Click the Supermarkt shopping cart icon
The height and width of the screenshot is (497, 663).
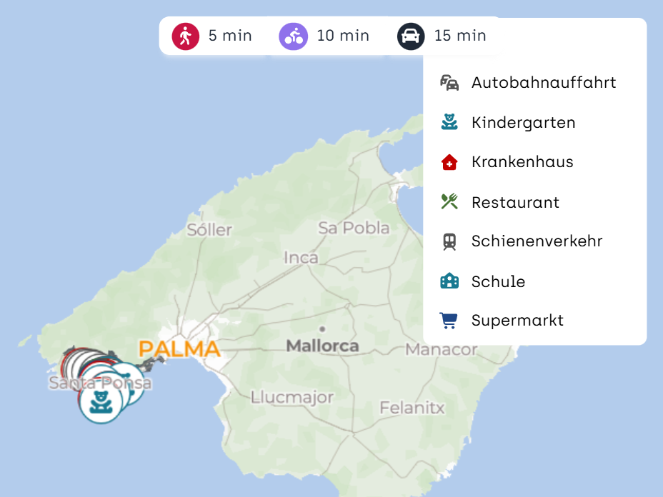pyautogui.click(x=449, y=321)
